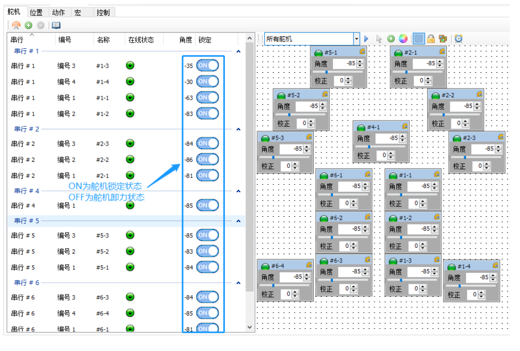Toggle lock switch for servo #1-3
Viewport: 520px width, 351px height.
pyautogui.click(x=207, y=66)
